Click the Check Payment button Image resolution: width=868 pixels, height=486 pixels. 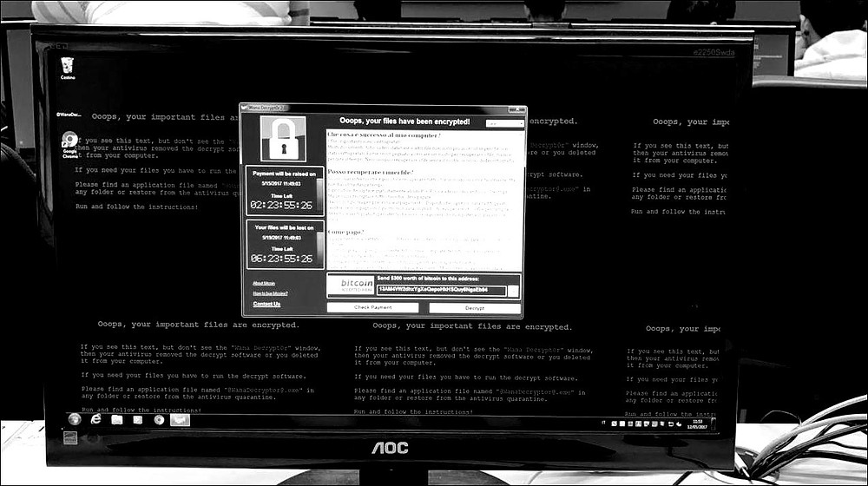372,307
